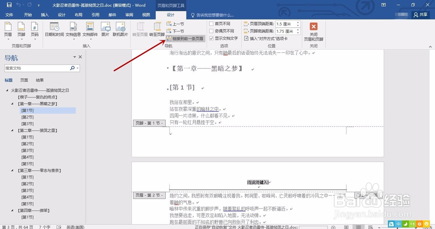The image size is (435, 229).
Task: Open the 页脚 (Footer) gallery button
Action: coord(21,31)
